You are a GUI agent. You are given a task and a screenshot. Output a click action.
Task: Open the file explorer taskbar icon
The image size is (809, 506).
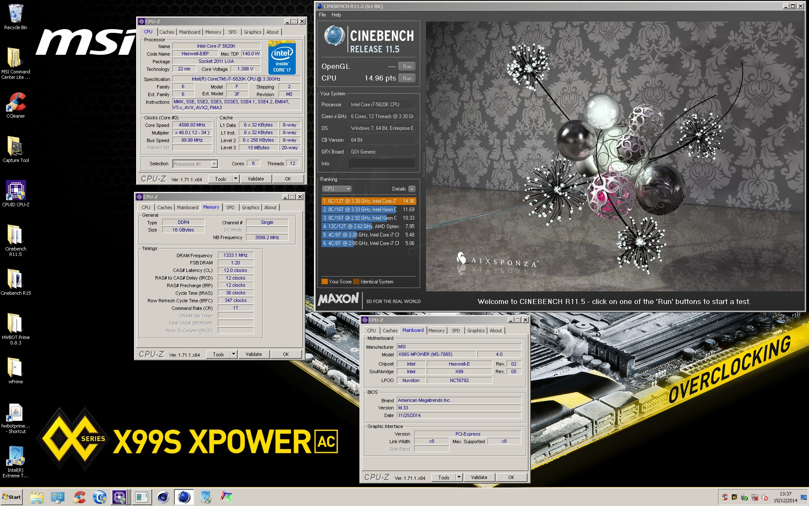tap(37, 498)
